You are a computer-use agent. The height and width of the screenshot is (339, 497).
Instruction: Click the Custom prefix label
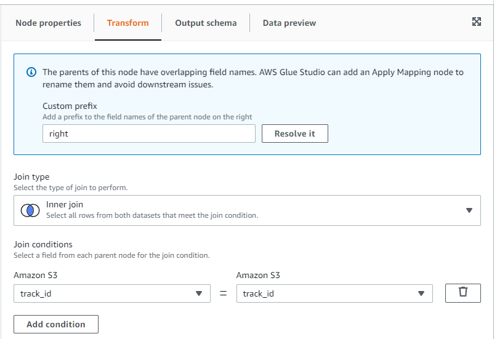pos(70,106)
